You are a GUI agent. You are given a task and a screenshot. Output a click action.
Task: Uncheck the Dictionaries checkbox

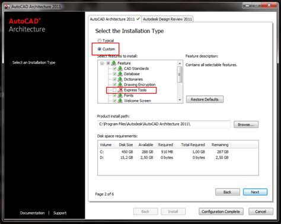pos(114,79)
